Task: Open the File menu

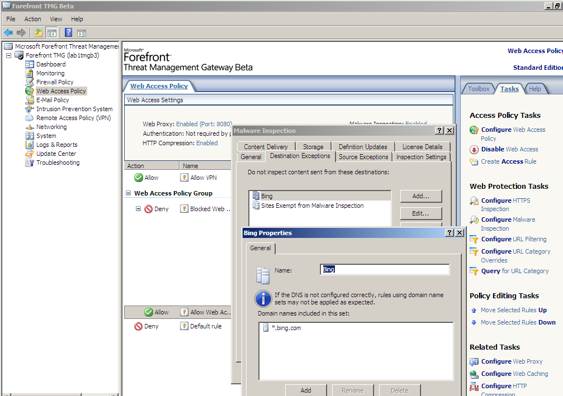Action: (x=11, y=19)
